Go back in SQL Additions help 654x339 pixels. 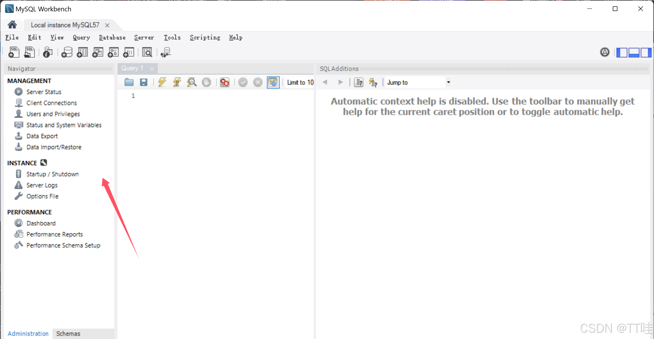tap(325, 82)
